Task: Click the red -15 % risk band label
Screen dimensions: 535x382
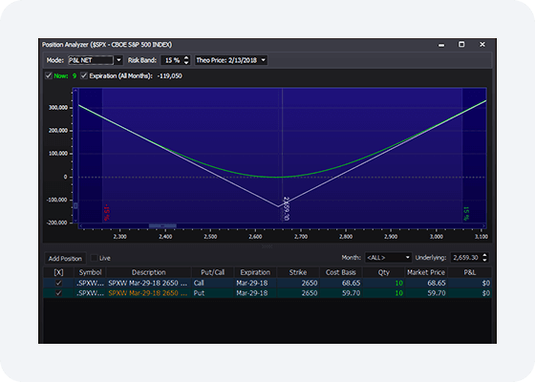Action: 106,213
